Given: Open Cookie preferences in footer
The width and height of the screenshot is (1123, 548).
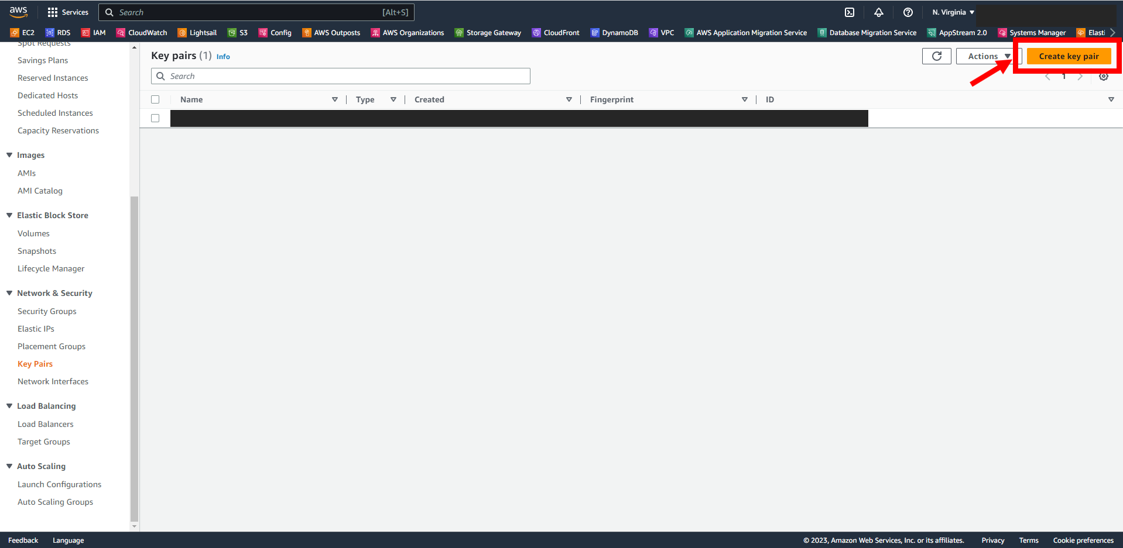Looking at the screenshot, I should tap(1083, 540).
